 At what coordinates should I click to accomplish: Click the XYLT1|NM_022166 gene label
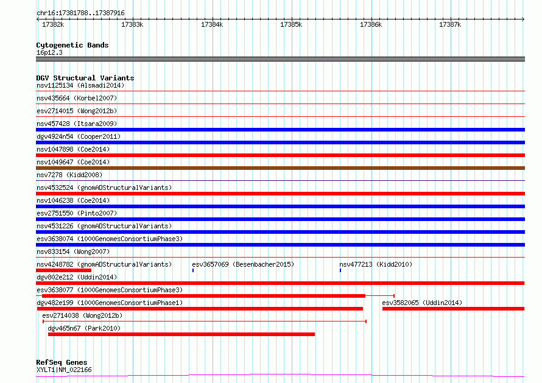tap(64, 370)
